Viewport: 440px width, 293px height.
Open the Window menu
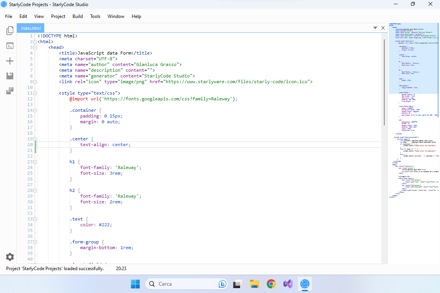116,16
